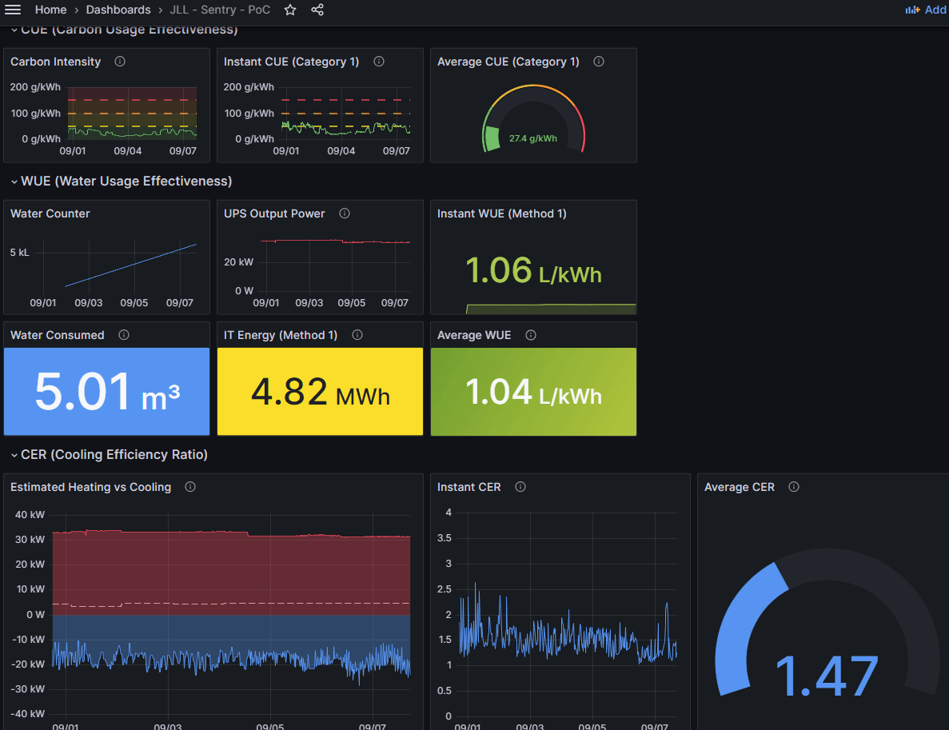Open the share dashboard dialog
The width and height of the screenshot is (949, 730).
[x=317, y=10]
